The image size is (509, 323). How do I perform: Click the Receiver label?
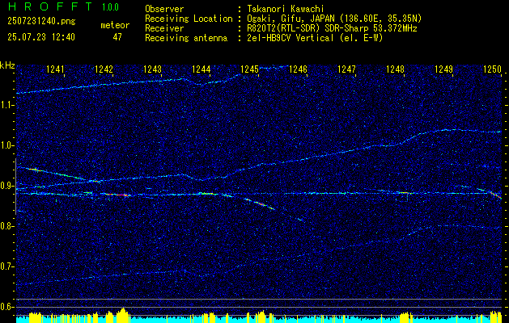tap(164, 28)
